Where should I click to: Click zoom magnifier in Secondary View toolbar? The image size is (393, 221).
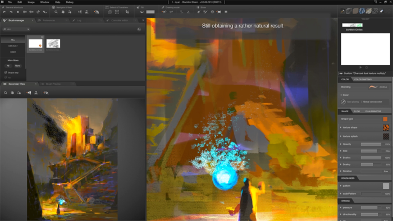tap(5, 93)
